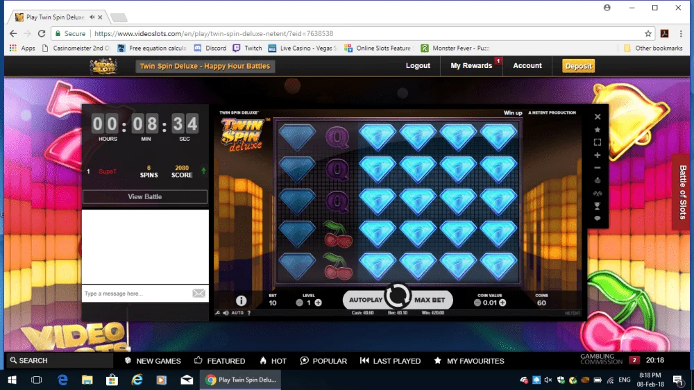Click the AUTOPLAY button
Screen dimensions: 694x390
pyautogui.click(x=365, y=300)
